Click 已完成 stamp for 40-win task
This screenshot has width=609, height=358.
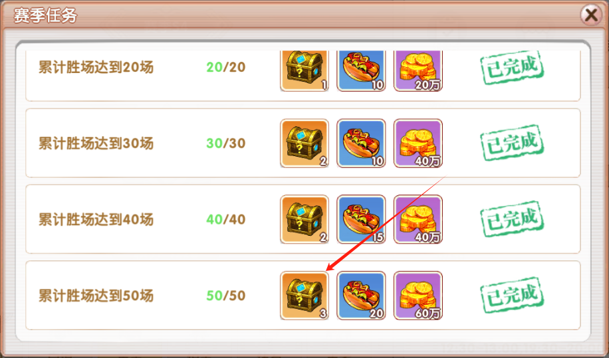click(512, 219)
